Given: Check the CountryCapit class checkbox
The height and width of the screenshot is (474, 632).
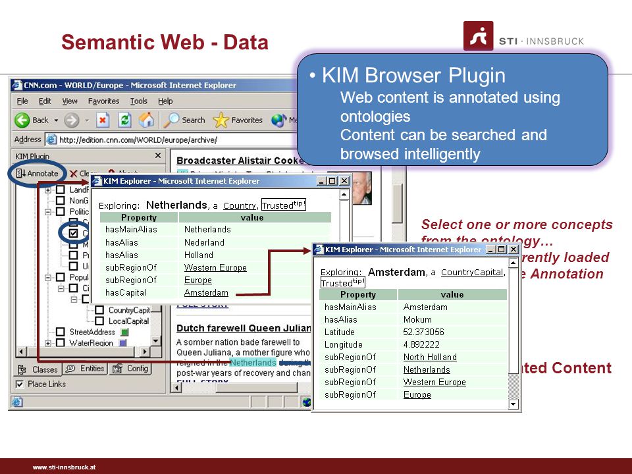Looking at the screenshot, I should pos(99,310).
